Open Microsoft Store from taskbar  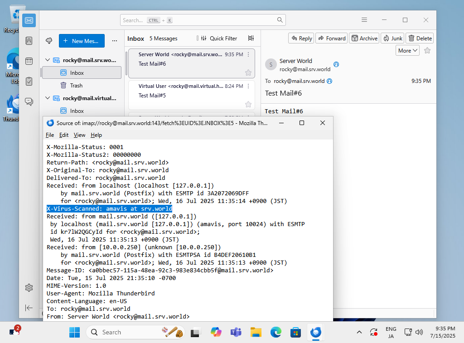click(295, 332)
